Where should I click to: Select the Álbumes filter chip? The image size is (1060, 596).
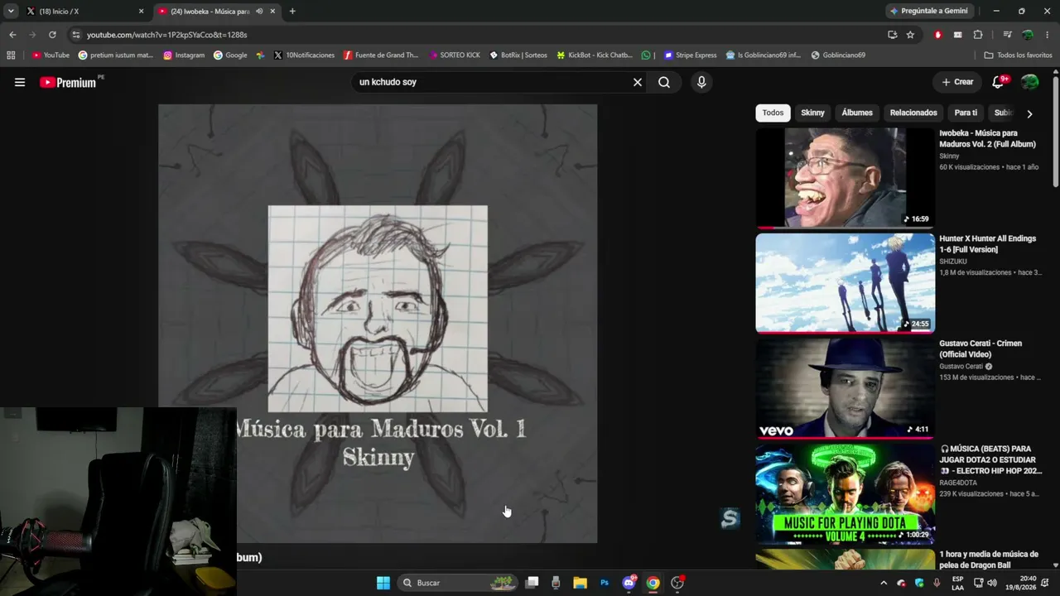857,113
